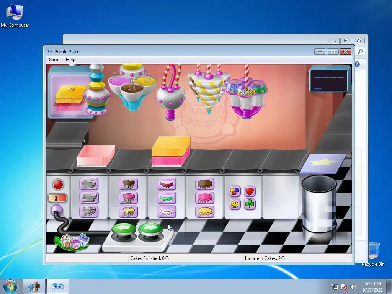
Task: Click the empty pink square pan on conveyor
Action: (96, 155)
